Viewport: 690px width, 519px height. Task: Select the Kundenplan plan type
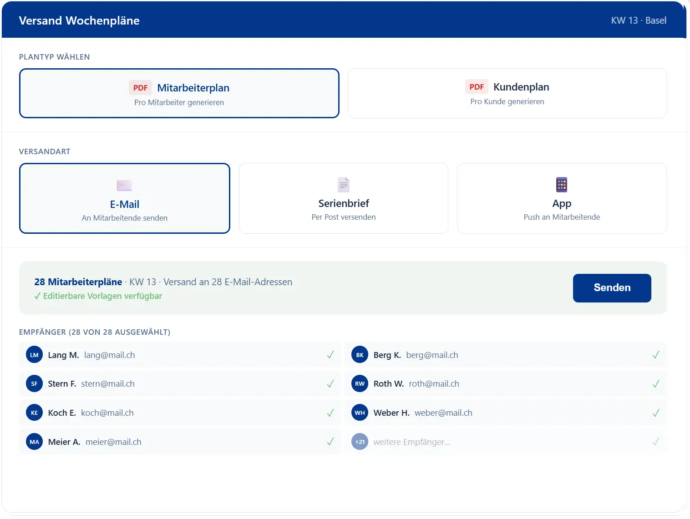(x=507, y=93)
